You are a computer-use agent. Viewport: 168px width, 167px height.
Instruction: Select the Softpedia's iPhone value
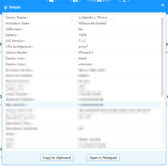pos(93,18)
